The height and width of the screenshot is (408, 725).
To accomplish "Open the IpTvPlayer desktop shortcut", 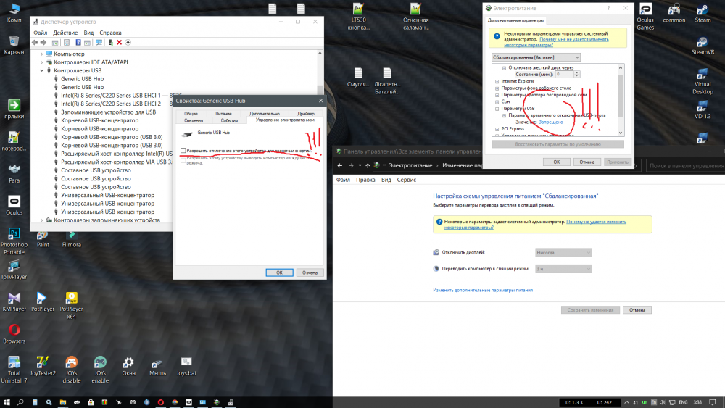I will pos(14,270).
